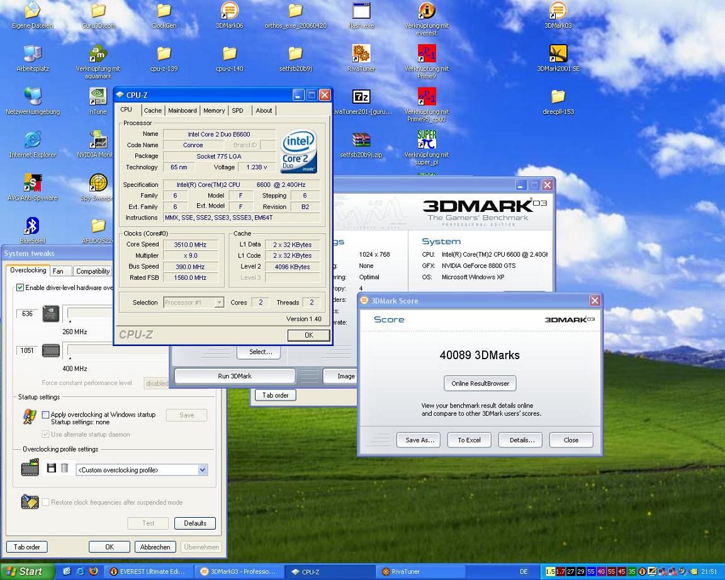Screen dimensions: 725x580
Task: Click the Core Speed 3510.0 MHz field
Action: pyautogui.click(x=190, y=245)
